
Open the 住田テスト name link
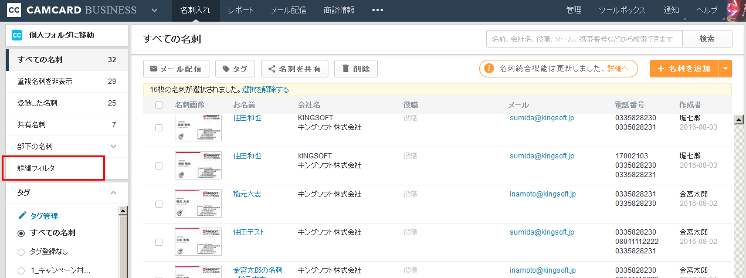[x=249, y=232]
